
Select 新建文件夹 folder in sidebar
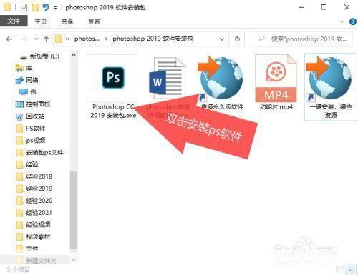(37, 261)
